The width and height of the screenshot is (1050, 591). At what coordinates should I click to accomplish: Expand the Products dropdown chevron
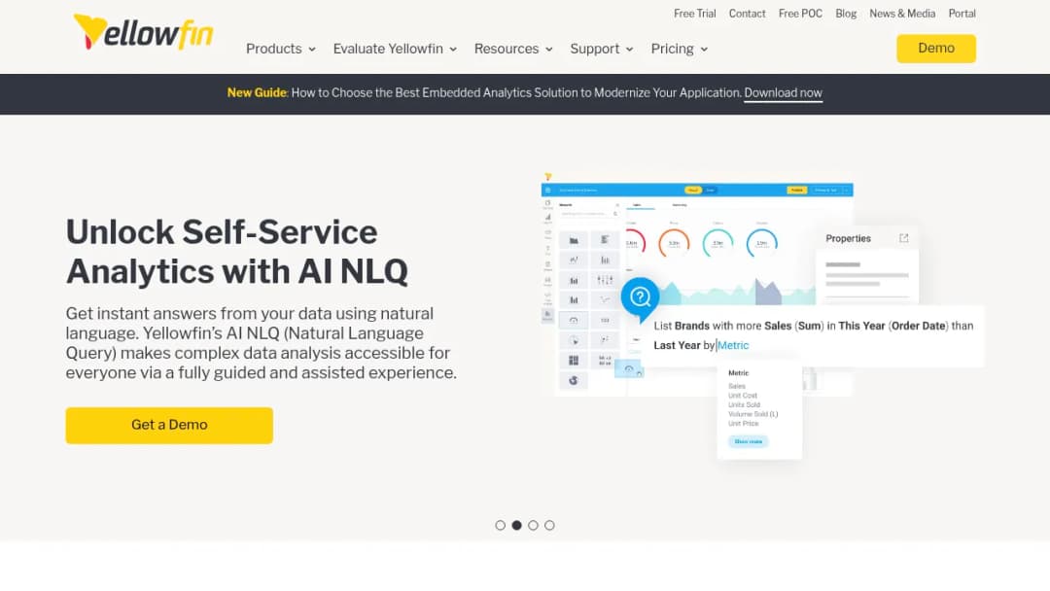pyautogui.click(x=312, y=50)
